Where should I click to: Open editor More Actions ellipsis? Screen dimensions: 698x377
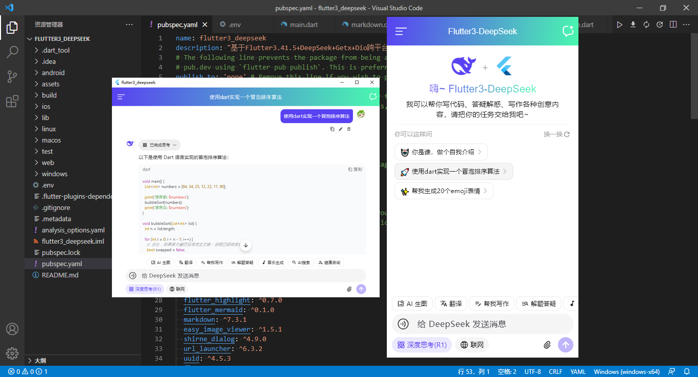pos(687,25)
